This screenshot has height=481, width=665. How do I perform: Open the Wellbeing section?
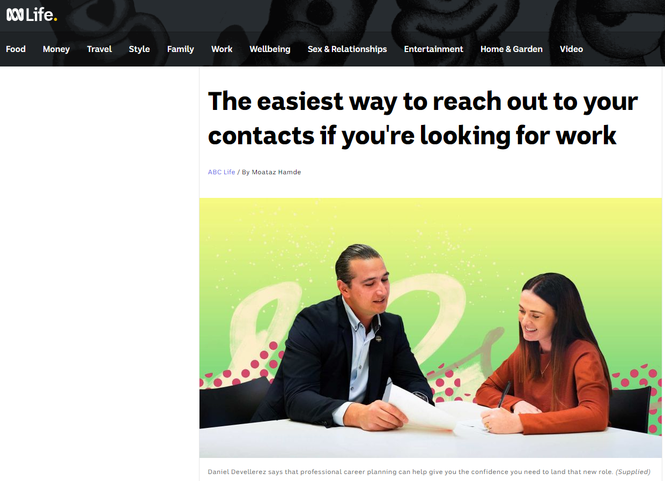pos(270,49)
